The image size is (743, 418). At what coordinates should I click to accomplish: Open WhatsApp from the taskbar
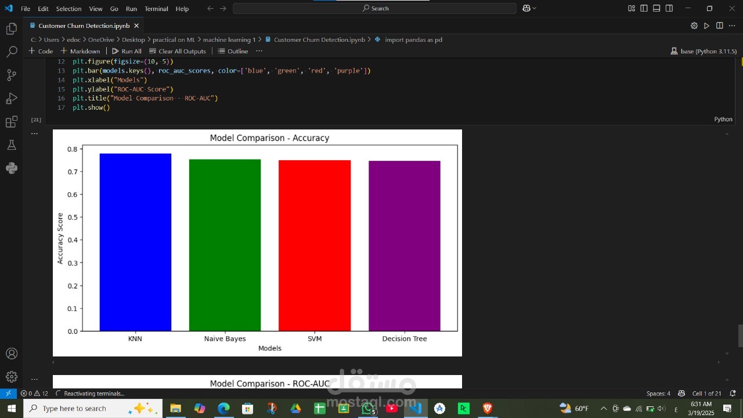point(368,408)
